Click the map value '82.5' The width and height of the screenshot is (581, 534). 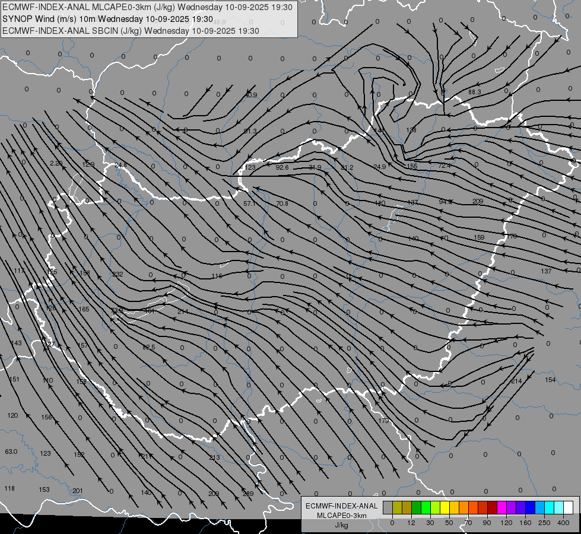pos(149,347)
